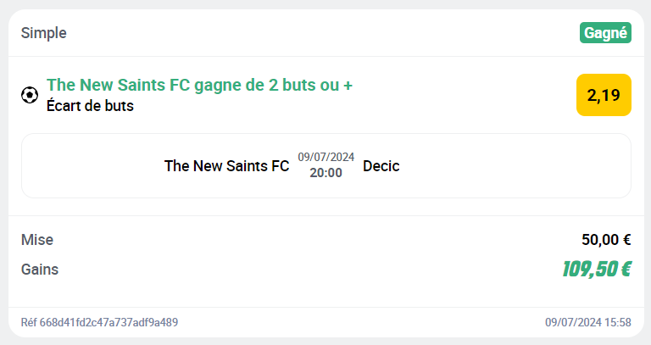Select the Simple bet type label
Viewport: 651px width, 345px height.
tap(44, 33)
